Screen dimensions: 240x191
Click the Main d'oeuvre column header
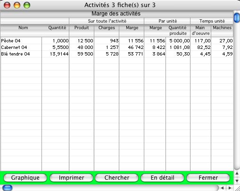[x=200, y=31]
